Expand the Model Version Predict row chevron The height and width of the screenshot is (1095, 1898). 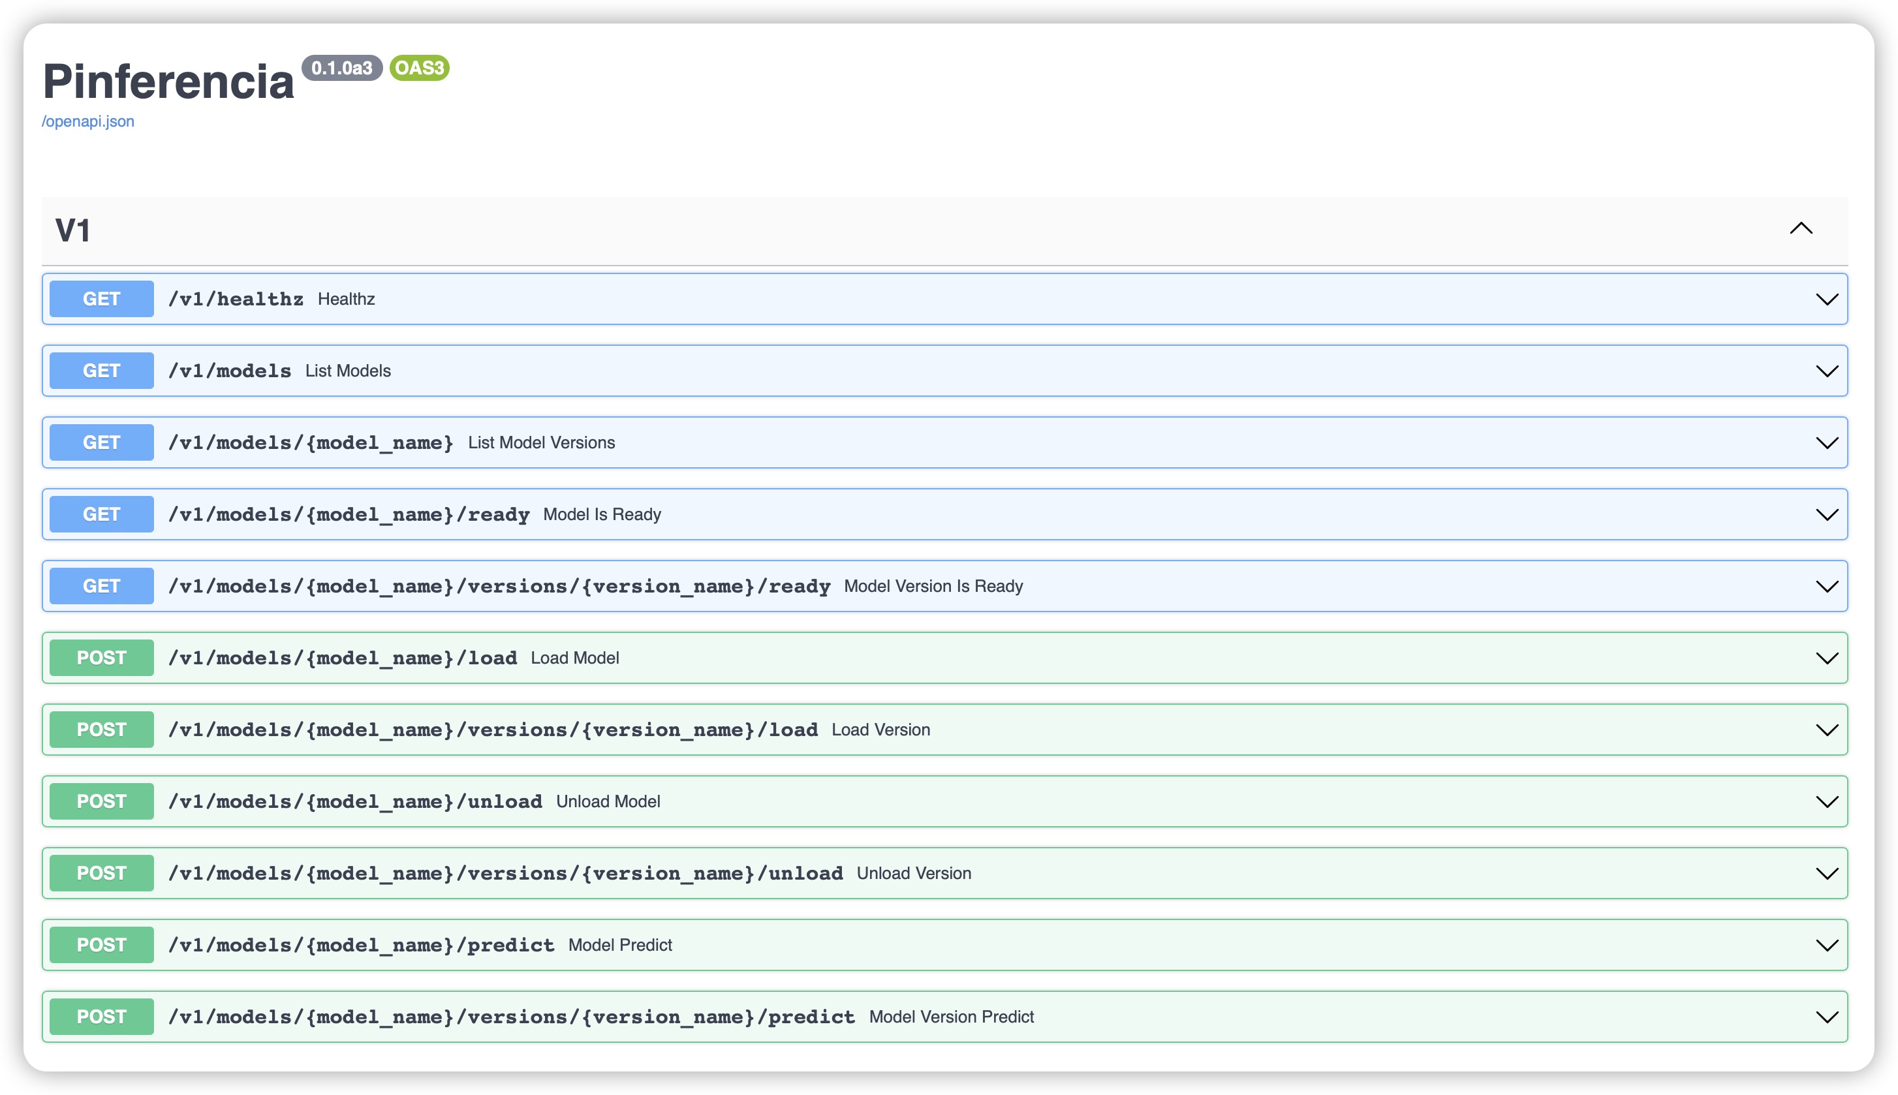coord(1827,1017)
